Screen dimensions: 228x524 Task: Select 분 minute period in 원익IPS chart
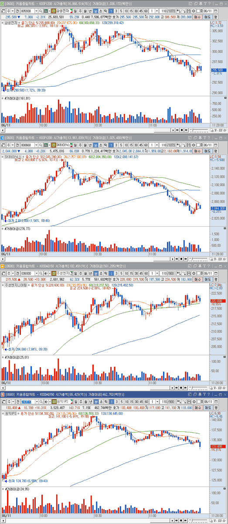[x=96, y=401]
